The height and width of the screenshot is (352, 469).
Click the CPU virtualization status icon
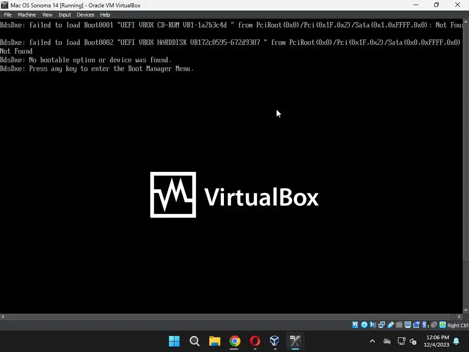point(425,325)
